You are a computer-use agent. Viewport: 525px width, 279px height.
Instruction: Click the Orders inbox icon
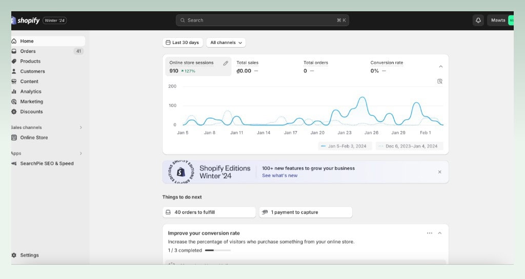(14, 51)
